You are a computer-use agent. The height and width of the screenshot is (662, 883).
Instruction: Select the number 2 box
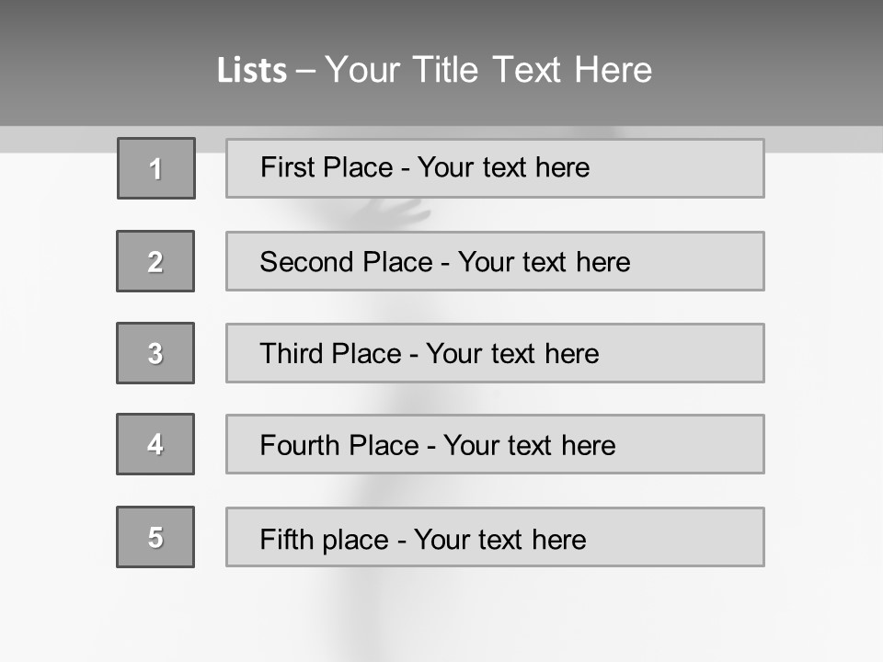tap(155, 261)
